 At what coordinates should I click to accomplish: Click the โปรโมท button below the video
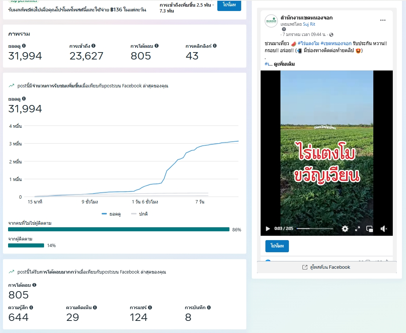tap(277, 246)
